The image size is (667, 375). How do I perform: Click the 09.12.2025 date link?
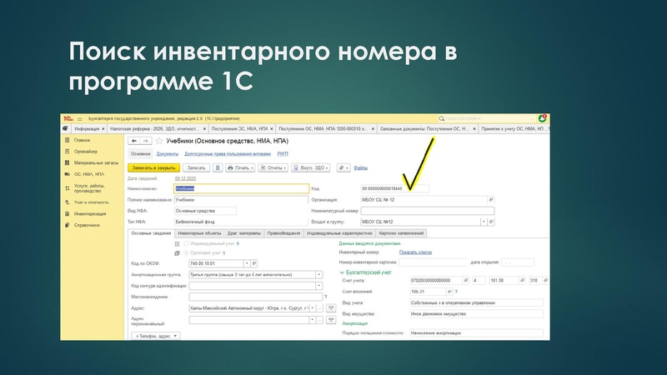coord(185,178)
